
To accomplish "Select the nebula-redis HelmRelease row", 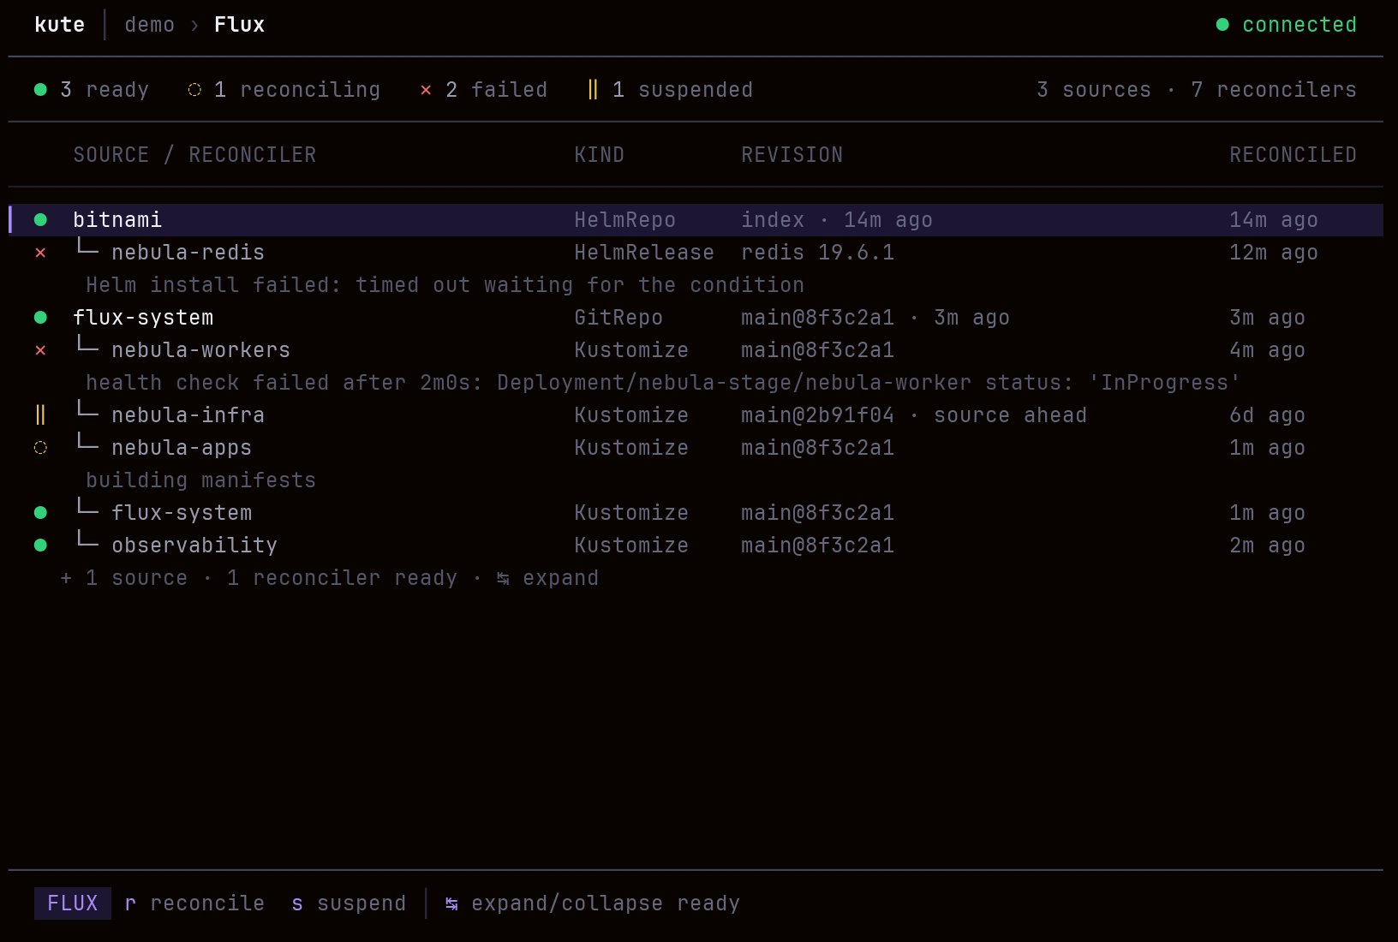I will [x=696, y=253].
